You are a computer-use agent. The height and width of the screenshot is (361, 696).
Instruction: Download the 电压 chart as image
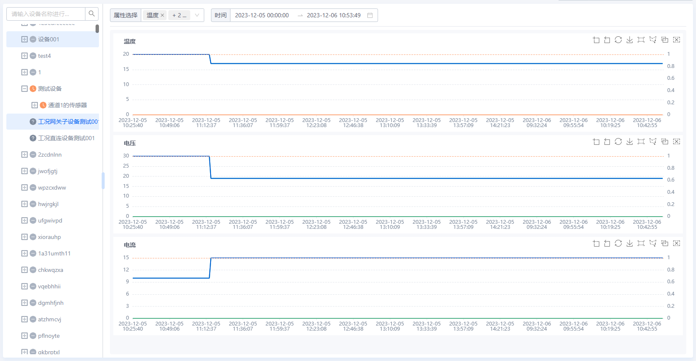pos(630,141)
